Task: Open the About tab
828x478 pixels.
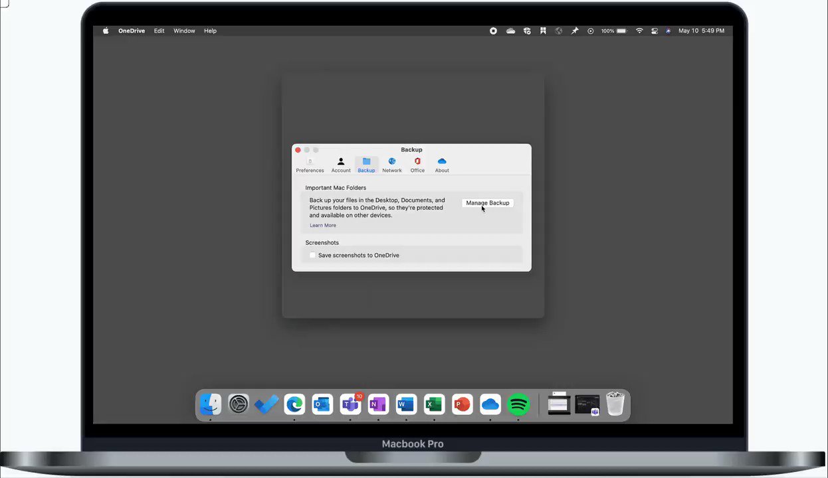Action: [x=442, y=165]
